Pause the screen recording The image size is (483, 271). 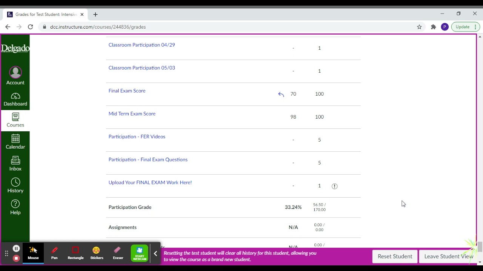16,248
